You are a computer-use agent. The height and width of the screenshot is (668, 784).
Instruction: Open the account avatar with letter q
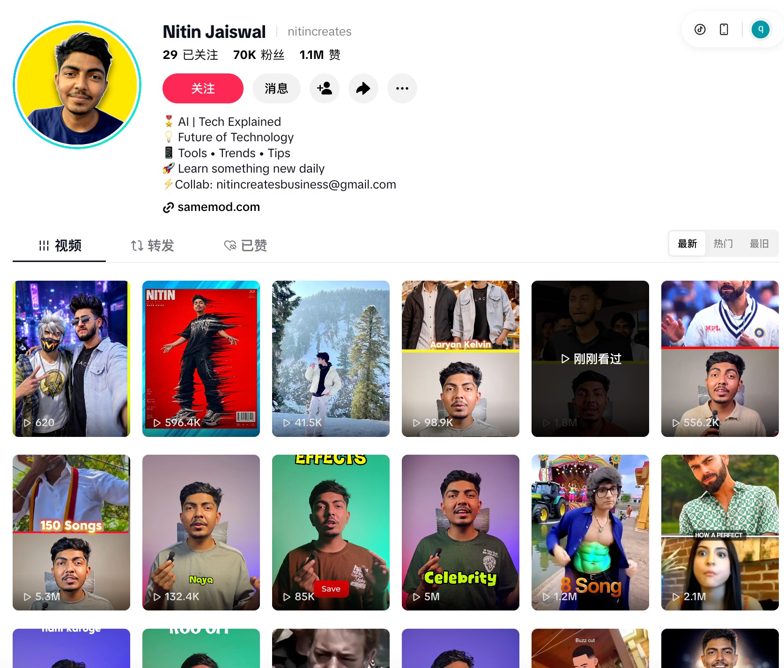(x=761, y=29)
